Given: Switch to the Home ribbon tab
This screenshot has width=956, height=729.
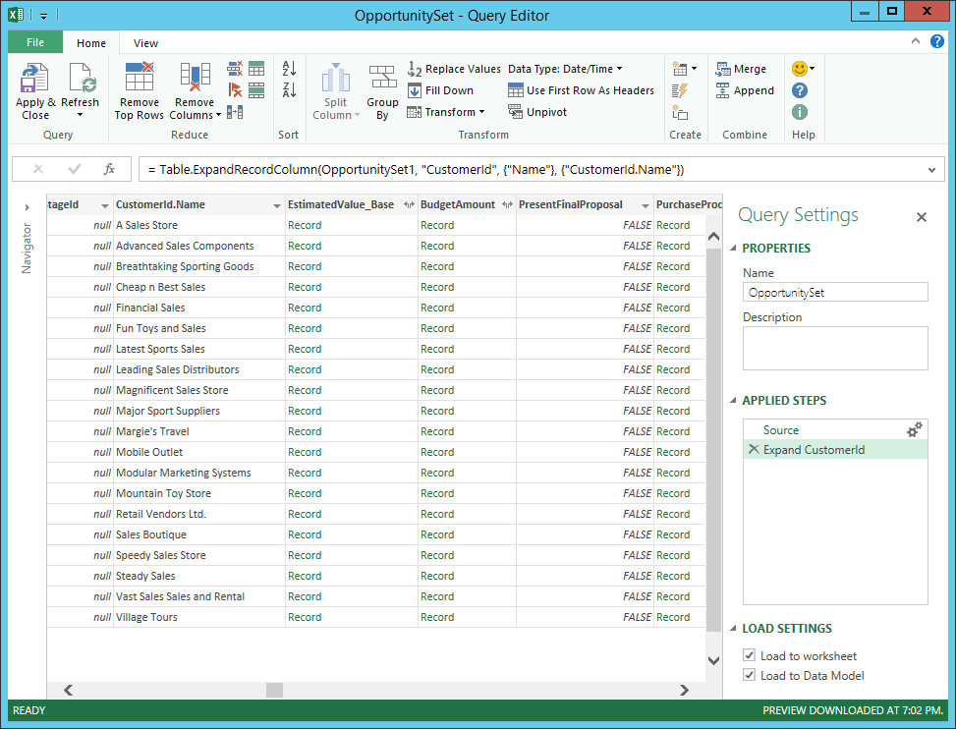Looking at the screenshot, I should [91, 43].
